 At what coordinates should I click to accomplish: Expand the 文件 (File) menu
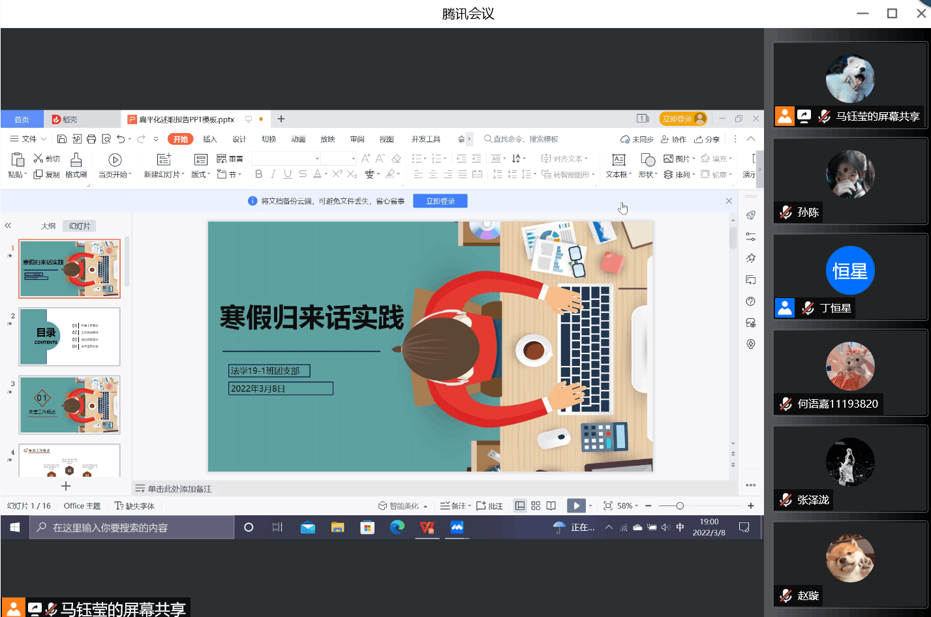click(x=28, y=139)
